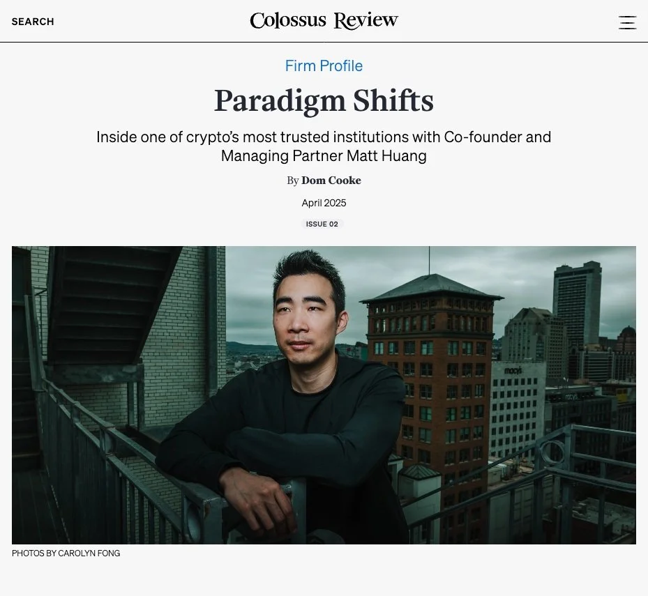Click the circular railing ornament in photo
This screenshot has height=596, width=648.
pos(552,453)
